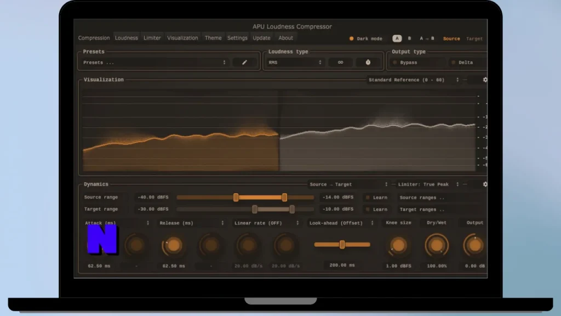Open the Visualization tab

click(x=182, y=38)
